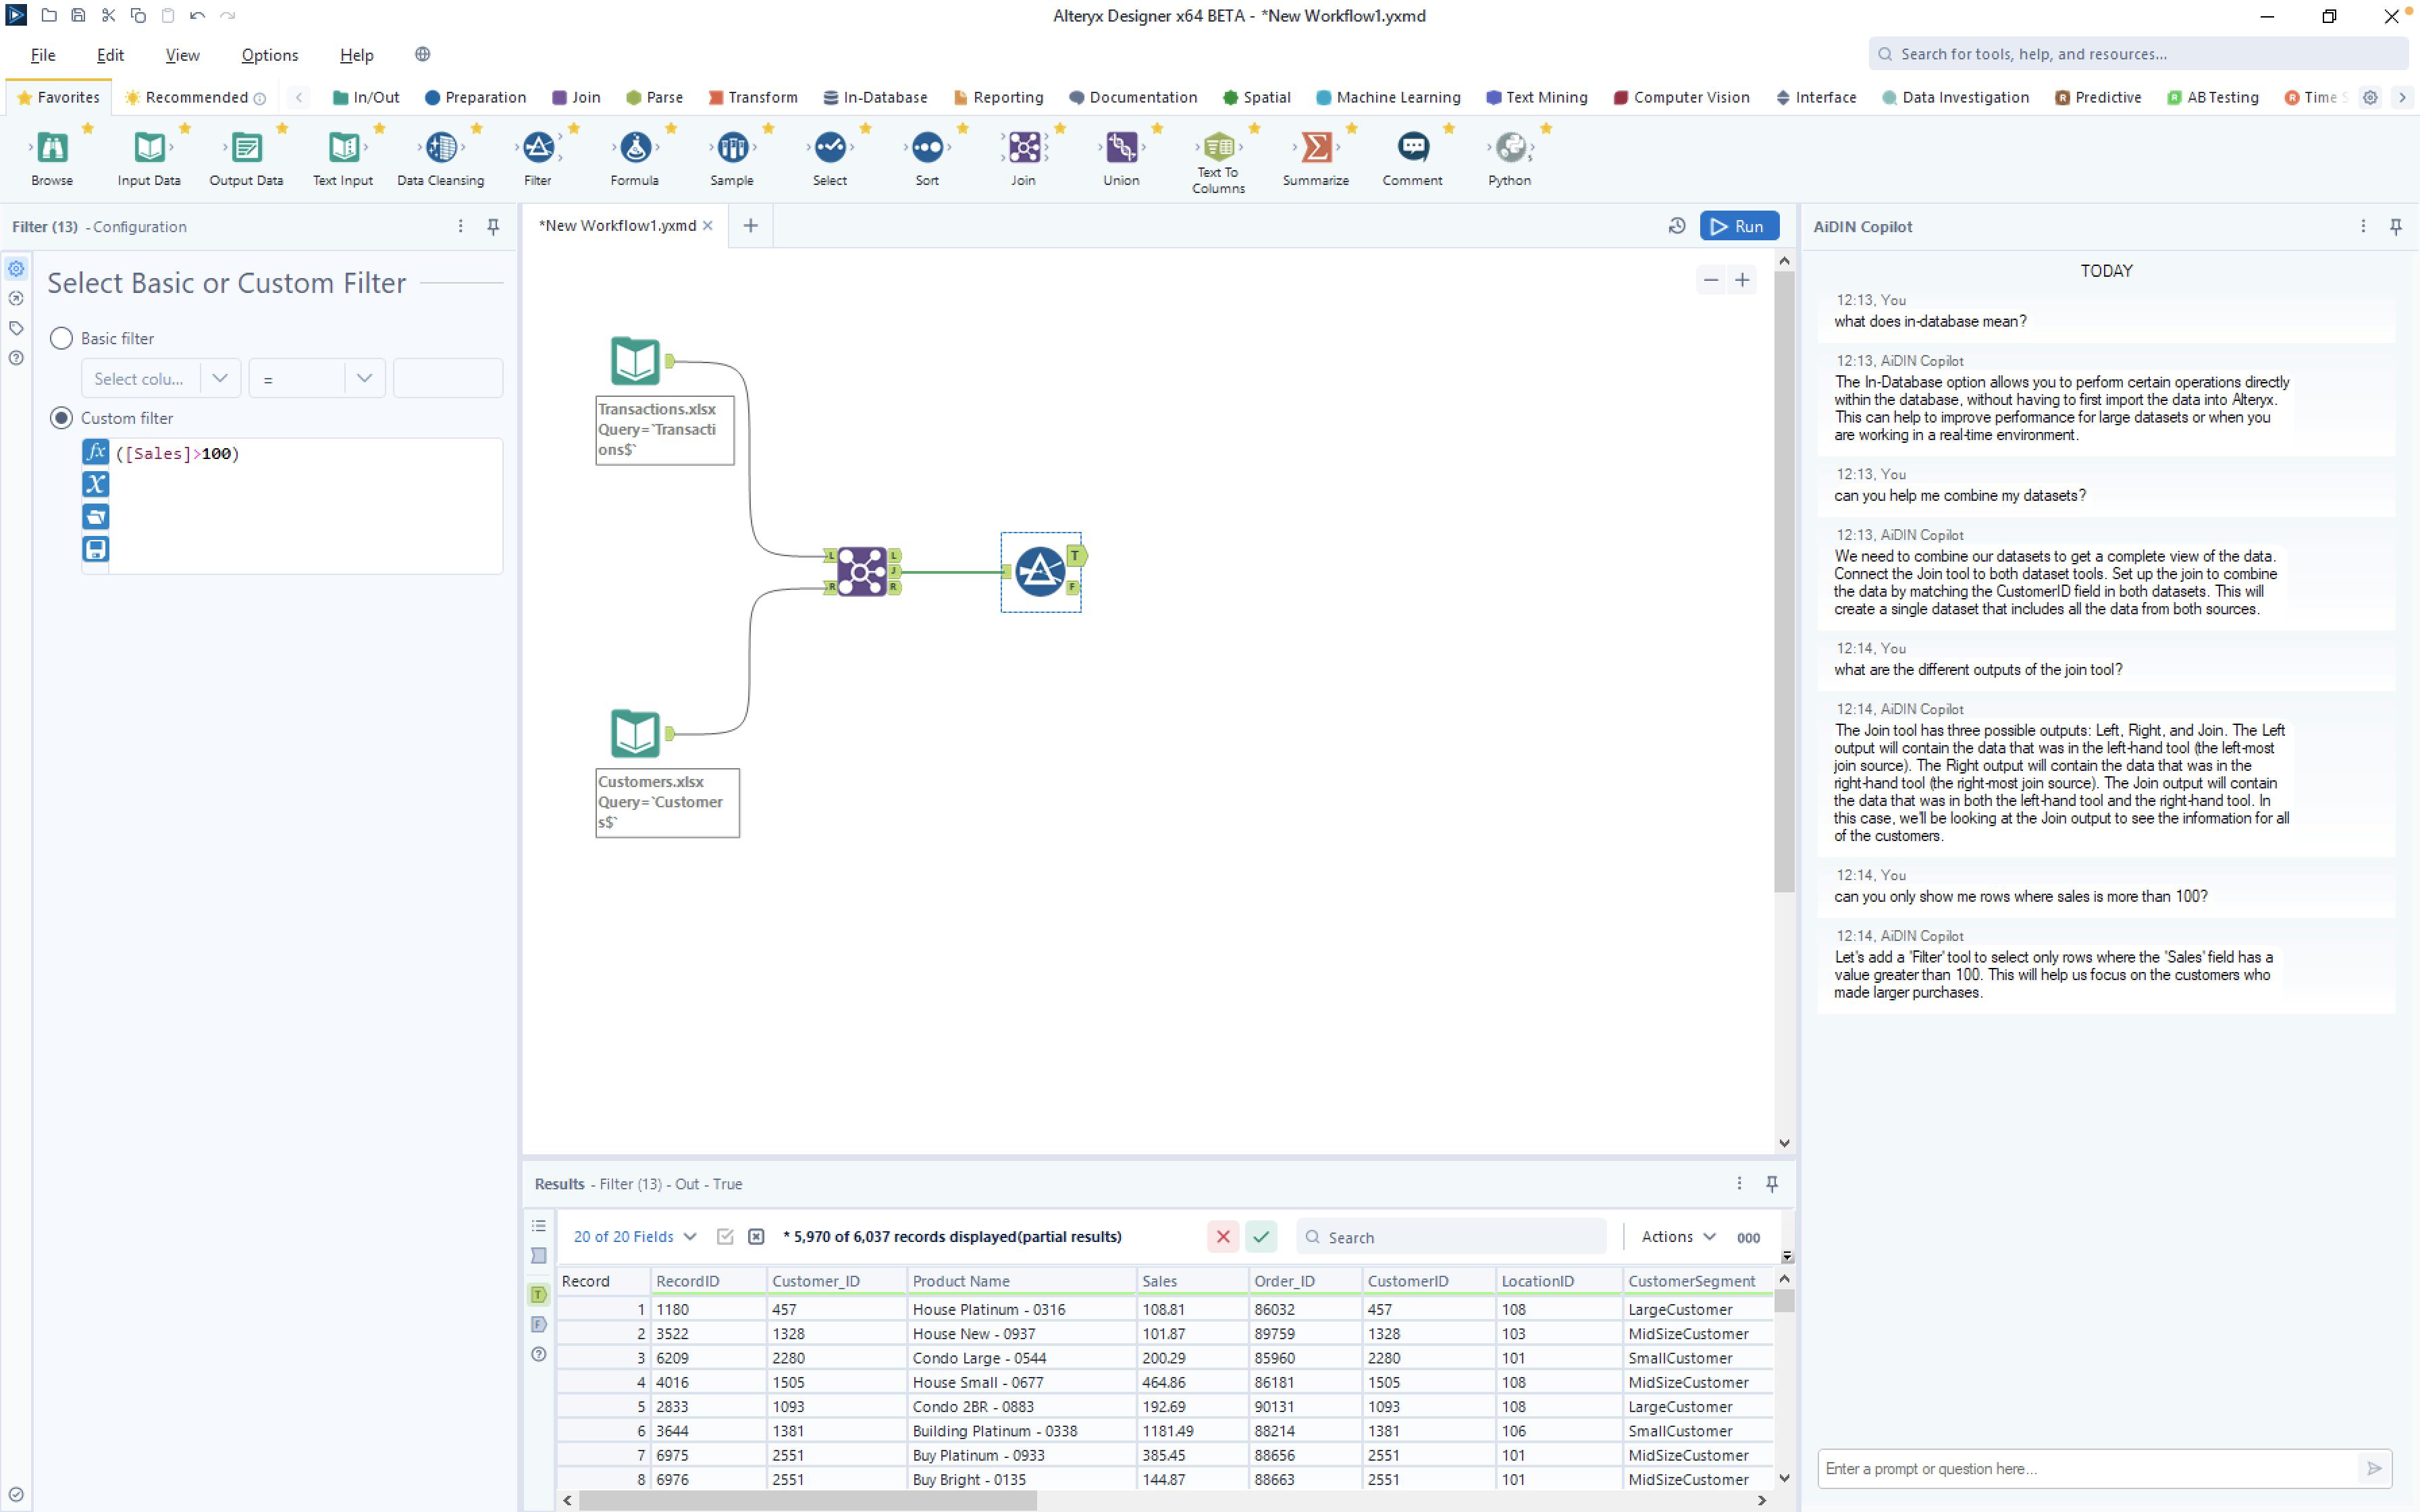This screenshot has height=1512, width=2420.
Task: Select the Union tool in Favorites
Action: (x=1120, y=148)
